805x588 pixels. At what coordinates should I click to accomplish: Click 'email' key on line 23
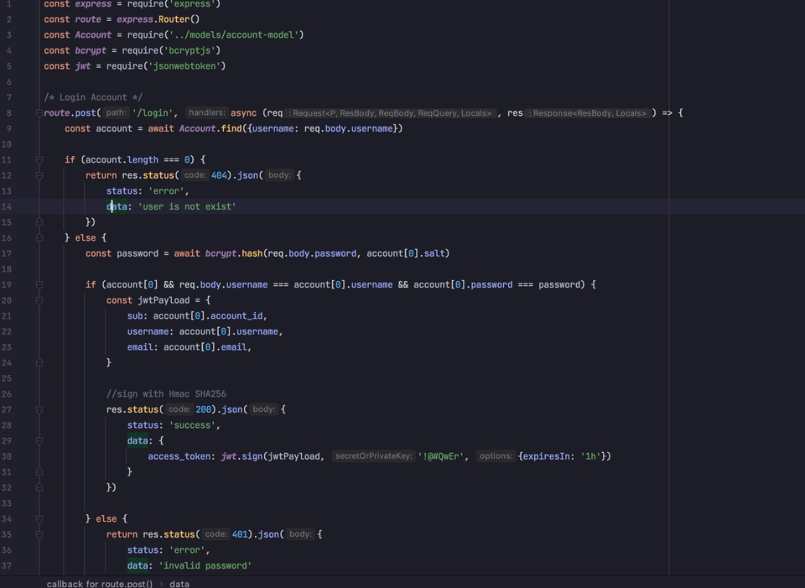[140, 347]
